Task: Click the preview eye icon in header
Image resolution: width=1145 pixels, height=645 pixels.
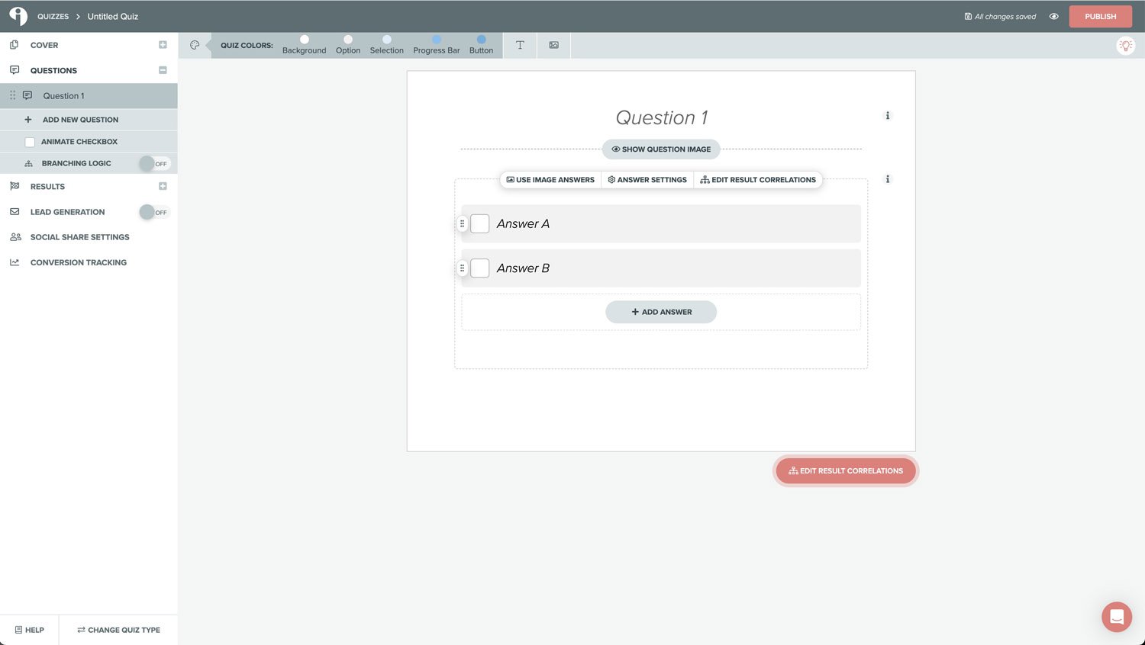Action: (1053, 16)
